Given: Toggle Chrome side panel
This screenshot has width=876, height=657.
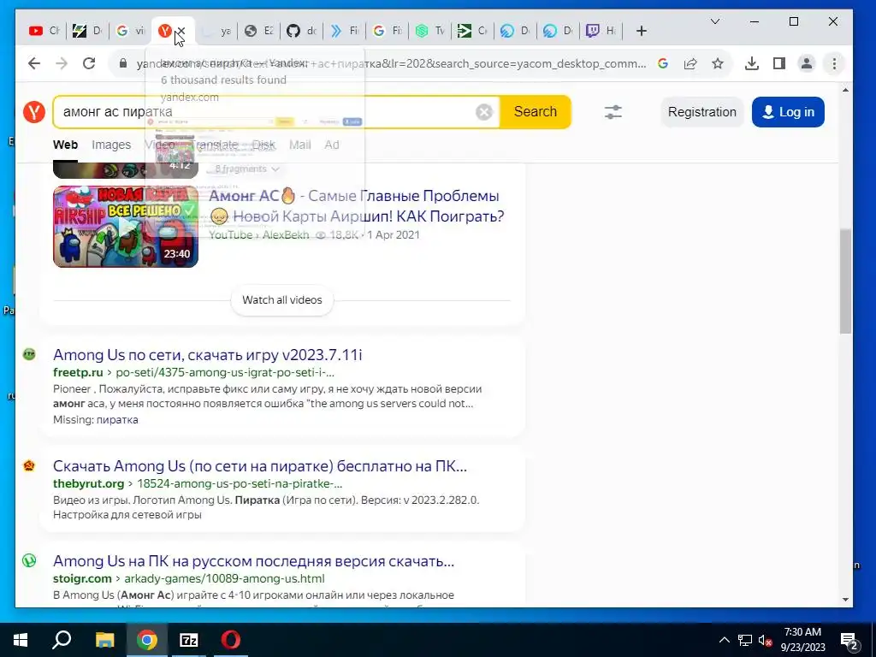Looking at the screenshot, I should tap(779, 63).
